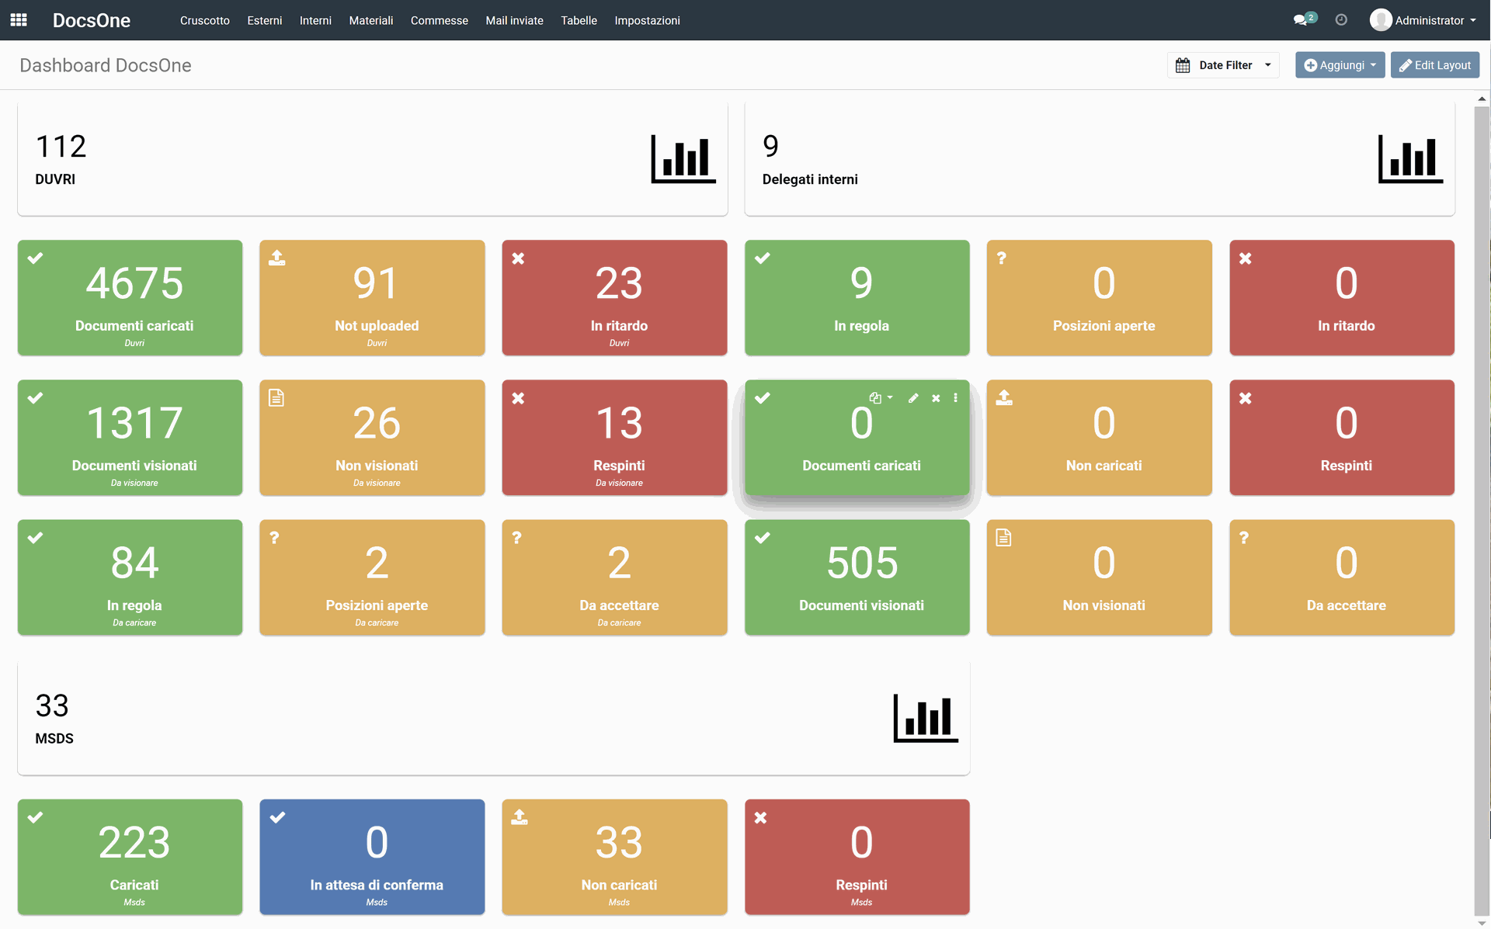Click the bar chart icon on DUVRI card
This screenshot has width=1491, height=929.
683,159
